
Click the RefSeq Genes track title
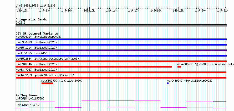tap(27, 95)
